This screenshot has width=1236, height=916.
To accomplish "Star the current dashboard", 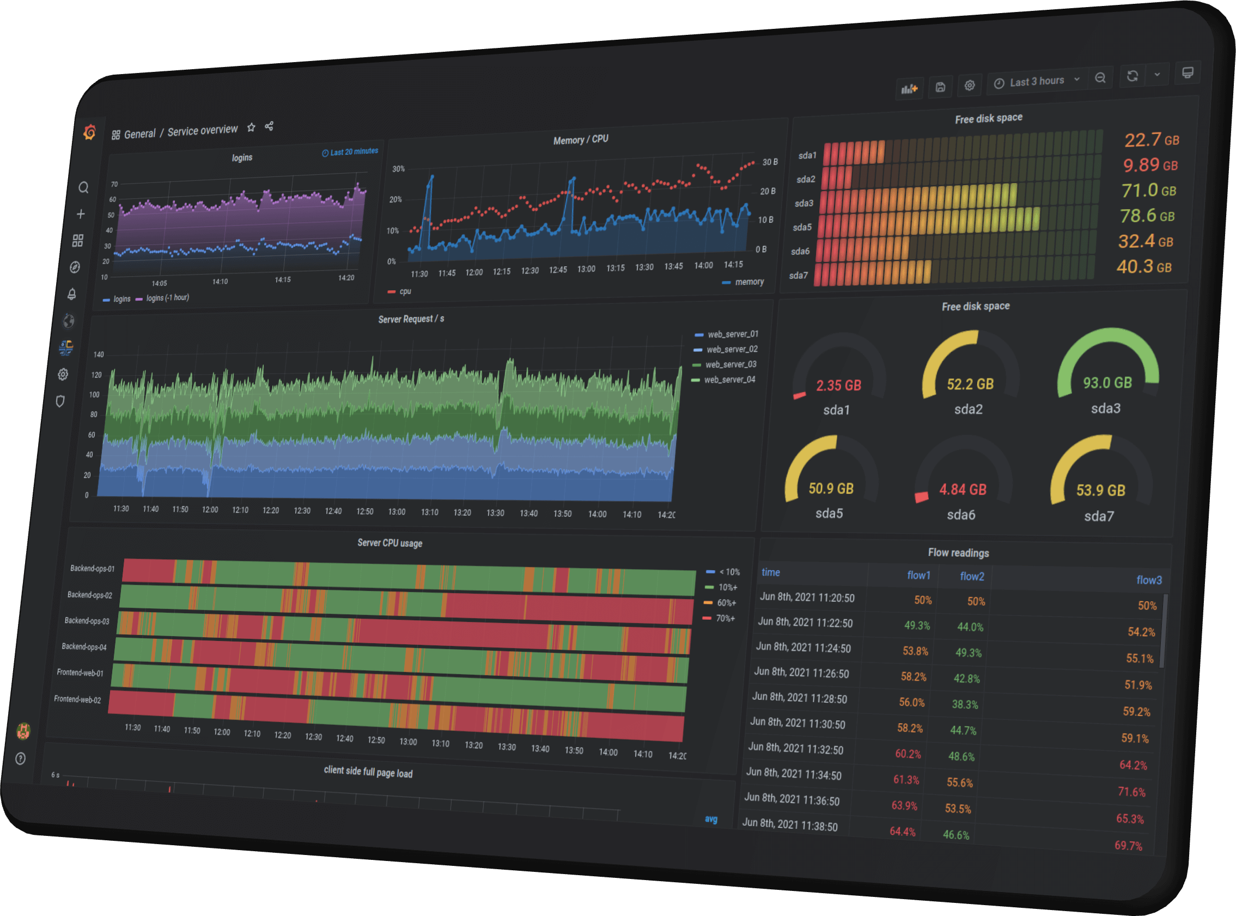I will point(251,127).
